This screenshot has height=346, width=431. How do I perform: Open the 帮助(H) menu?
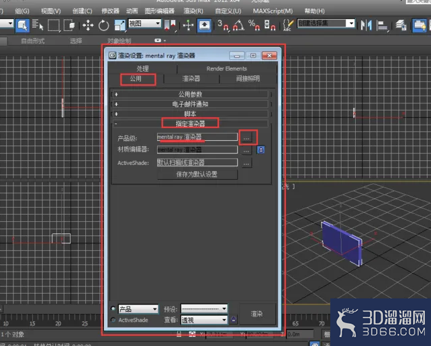click(314, 11)
